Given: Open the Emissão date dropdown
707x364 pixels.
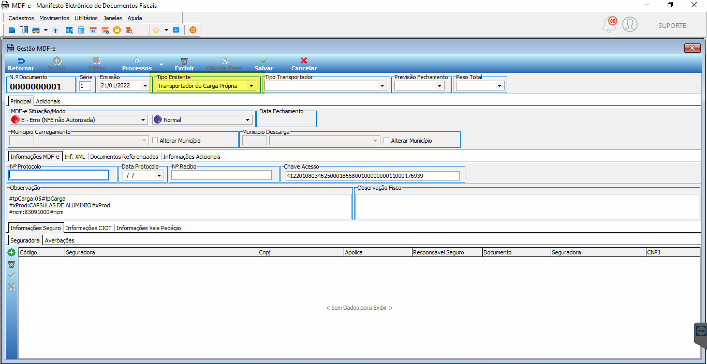Looking at the screenshot, I should point(145,86).
